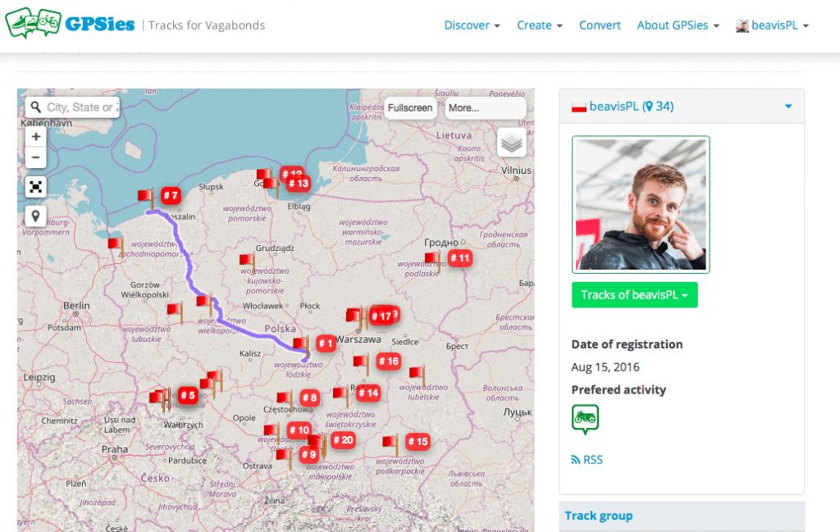Zoom in the map with plus button
The height and width of the screenshot is (532, 840).
point(35,137)
